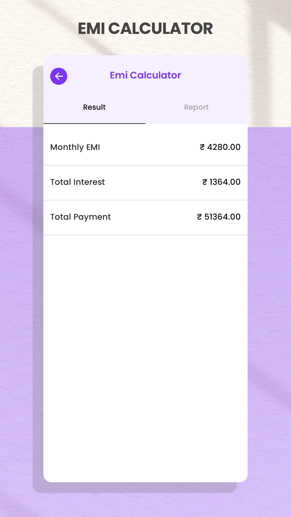Click the word Emi in purple title
291x517 pixels.
[119, 75]
